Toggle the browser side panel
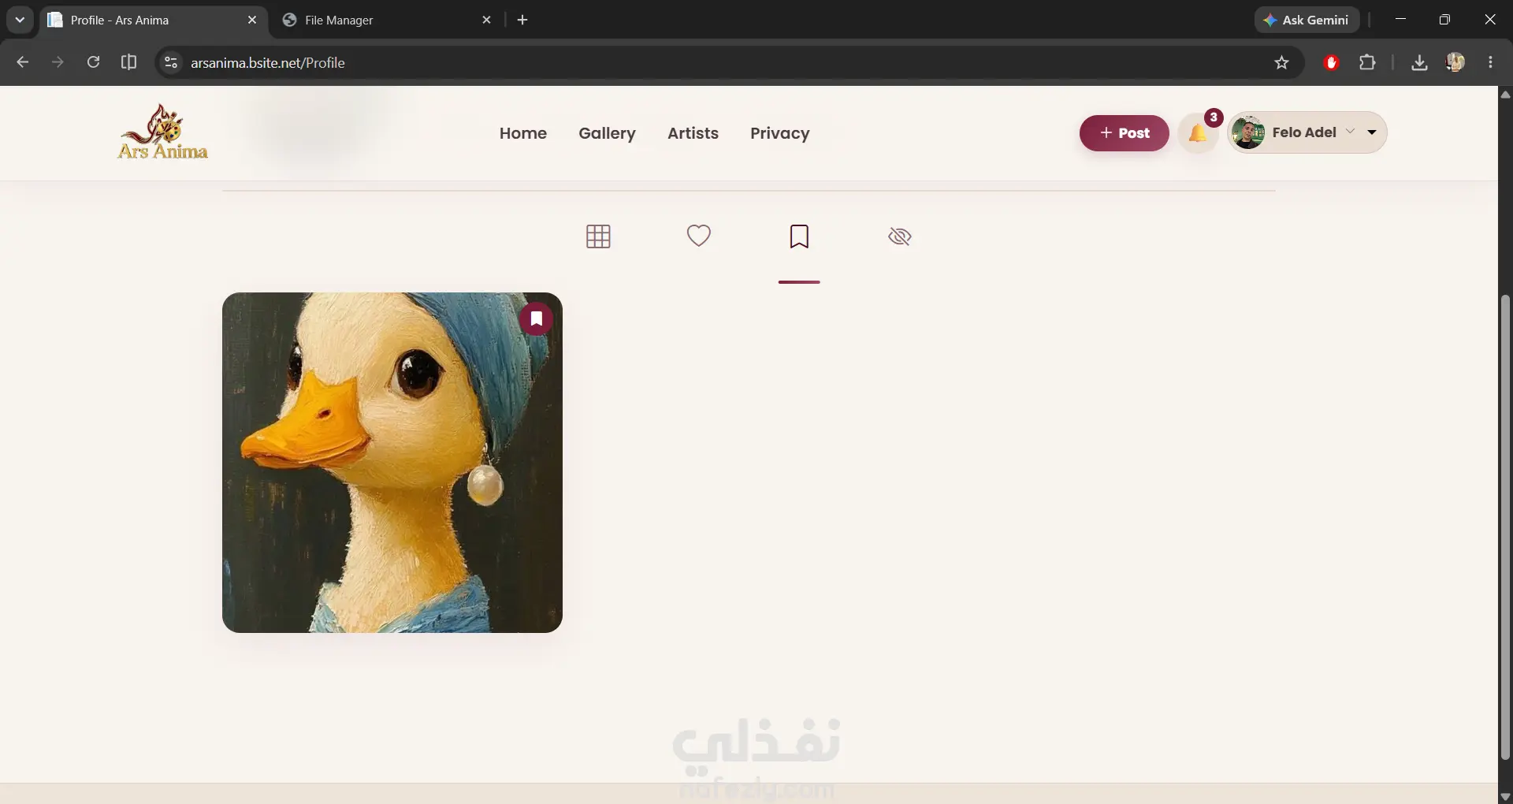1513x804 pixels. 128,62
